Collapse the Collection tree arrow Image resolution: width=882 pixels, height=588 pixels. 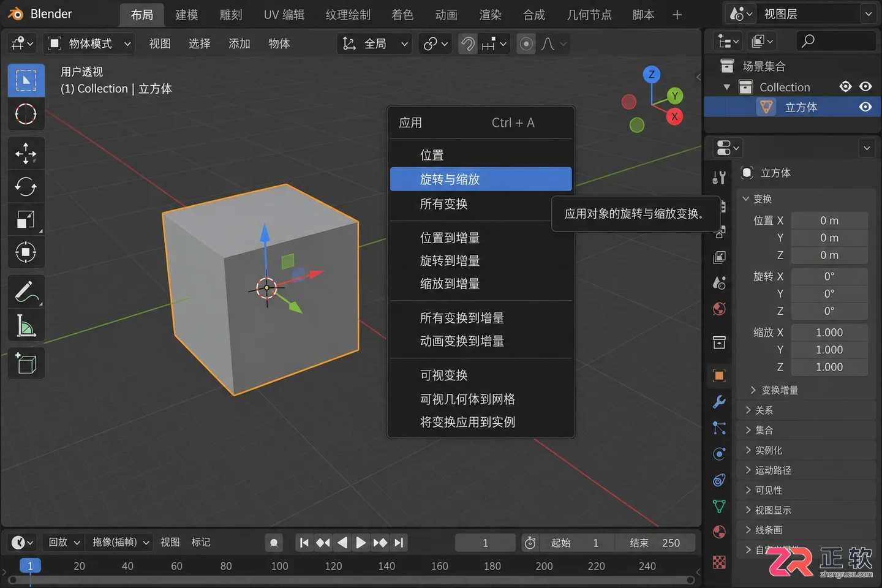pyautogui.click(x=727, y=87)
